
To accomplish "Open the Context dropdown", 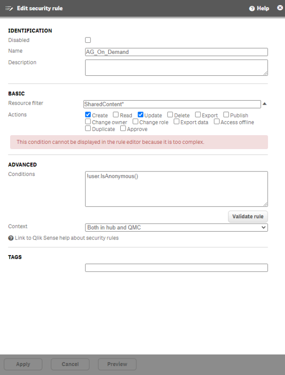I will (176, 227).
